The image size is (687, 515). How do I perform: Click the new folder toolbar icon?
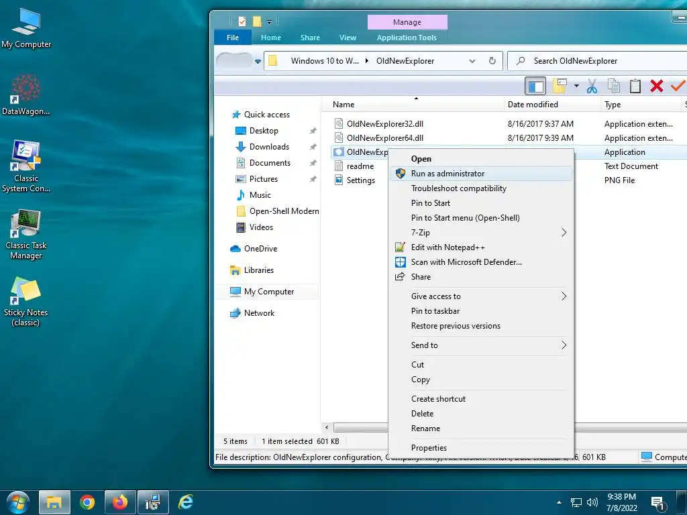[560, 86]
